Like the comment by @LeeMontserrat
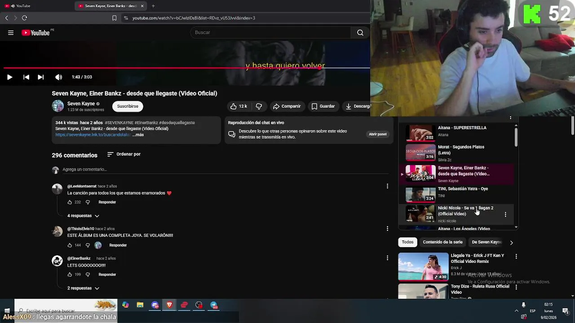The width and height of the screenshot is (575, 323). (x=70, y=202)
